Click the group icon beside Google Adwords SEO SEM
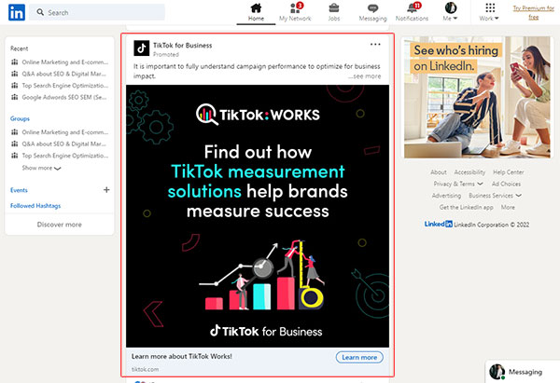Screen dimensions: 560x383 [x=15, y=97]
